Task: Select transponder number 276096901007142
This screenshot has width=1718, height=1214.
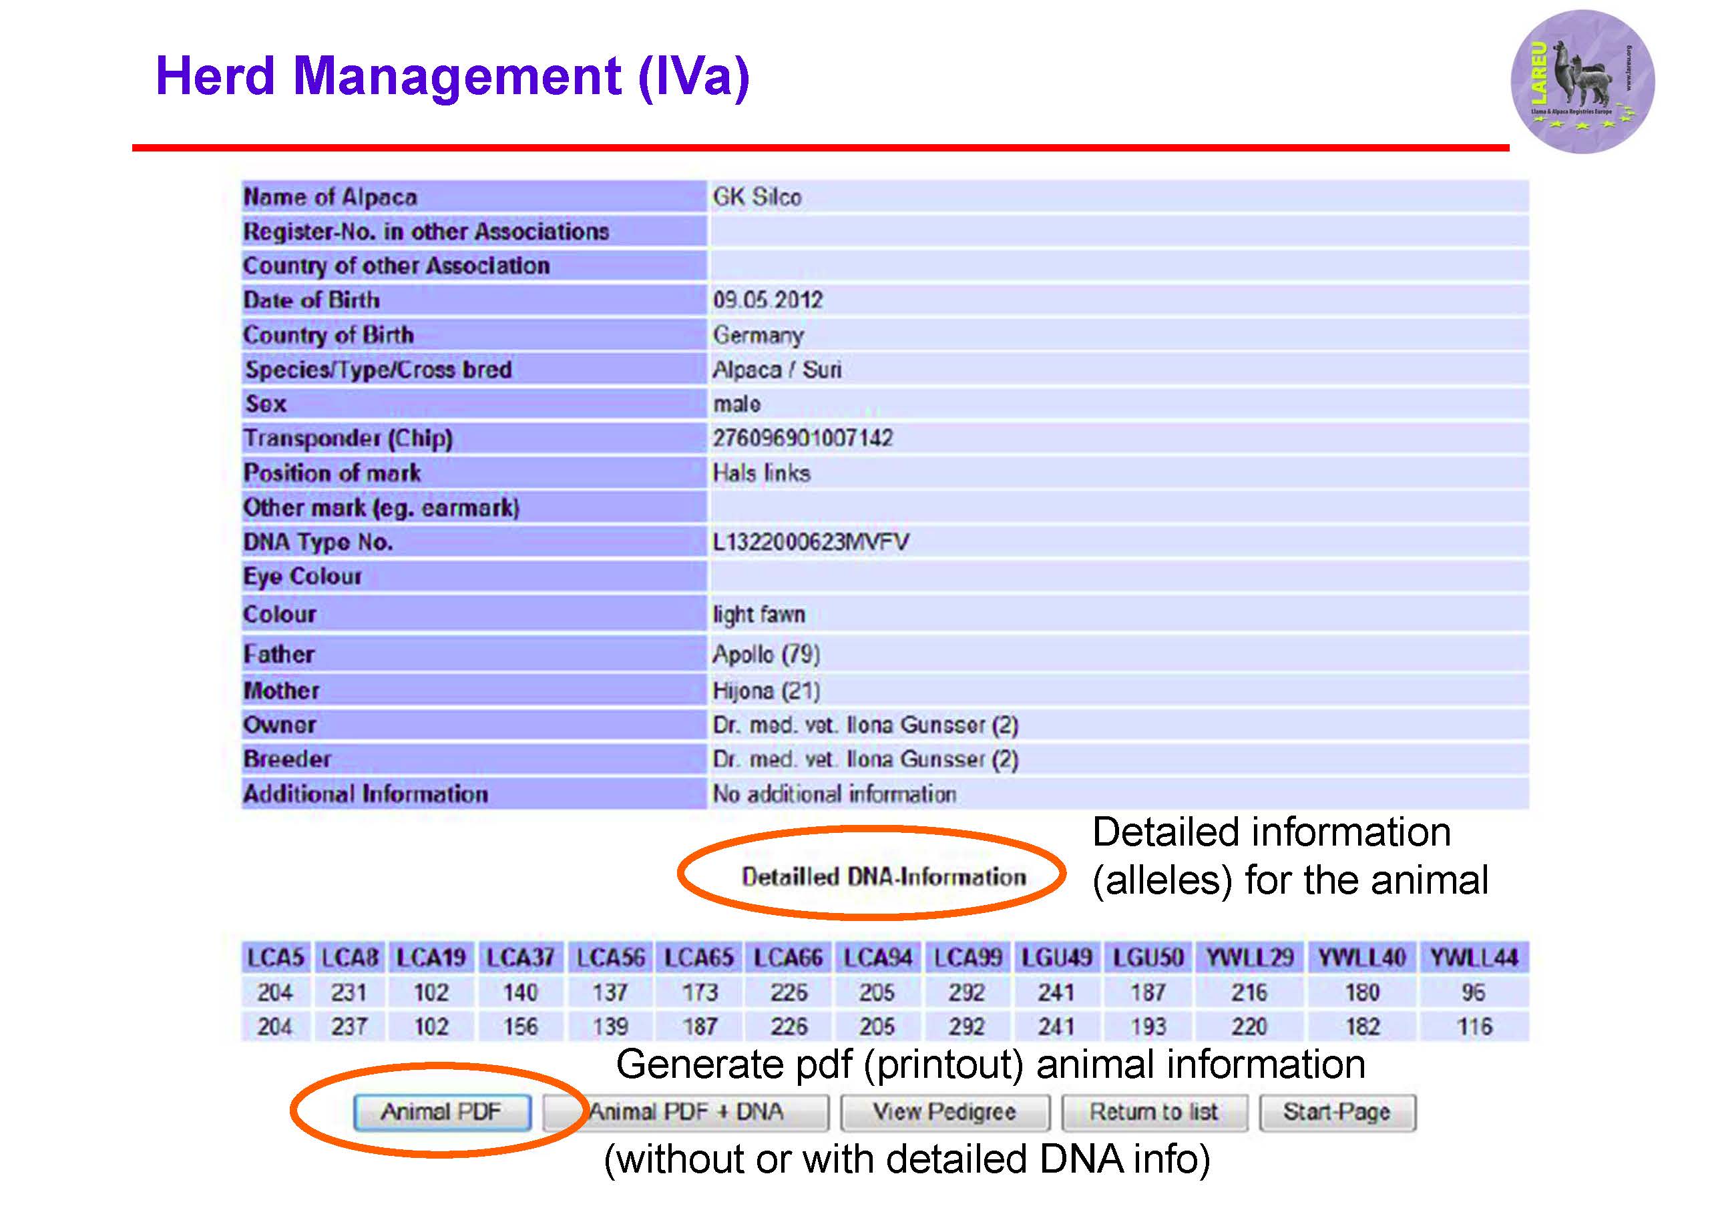Action: [x=803, y=438]
